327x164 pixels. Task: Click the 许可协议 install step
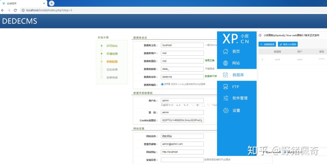(112, 46)
